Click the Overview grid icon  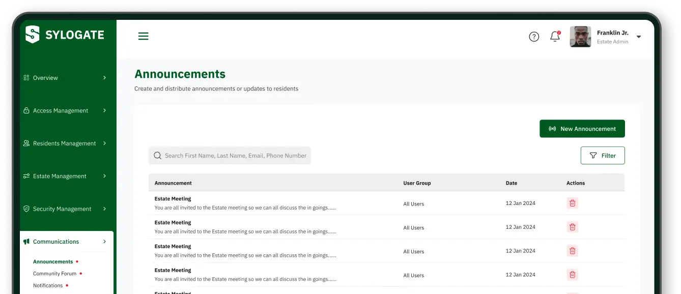coord(26,78)
